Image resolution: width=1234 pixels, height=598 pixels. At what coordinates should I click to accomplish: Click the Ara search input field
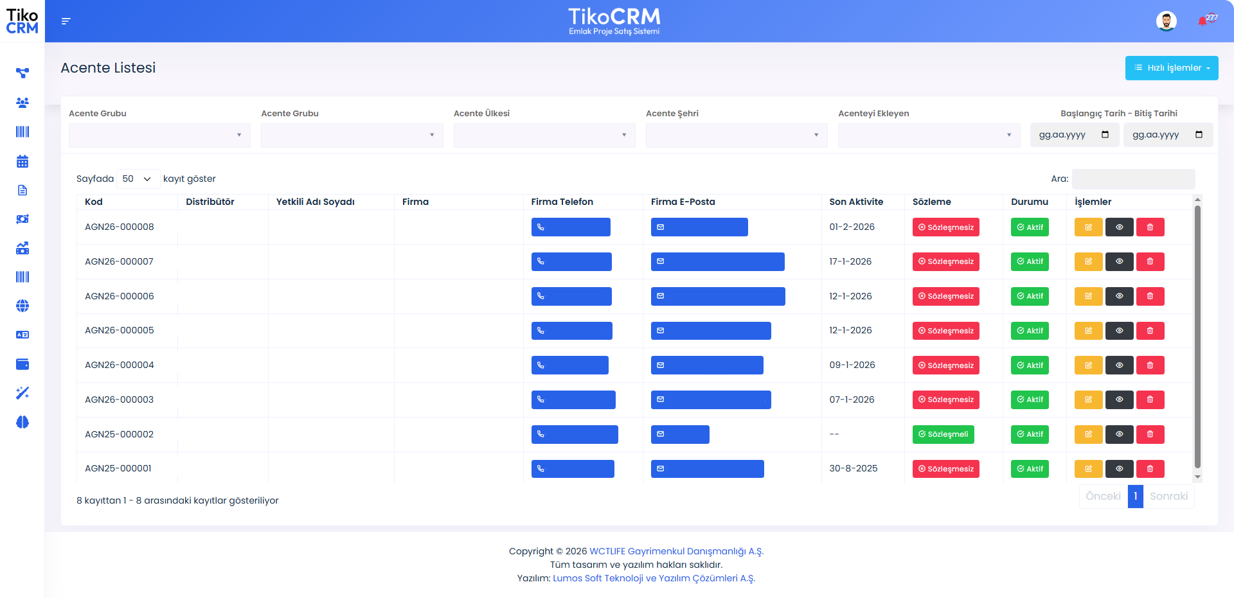coord(1133,179)
